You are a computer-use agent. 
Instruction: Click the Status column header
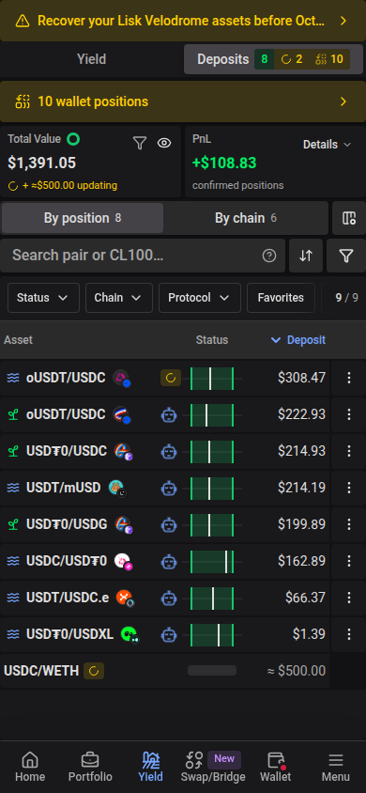tap(212, 340)
